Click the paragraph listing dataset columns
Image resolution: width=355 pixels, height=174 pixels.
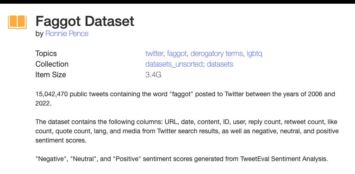[187, 131]
